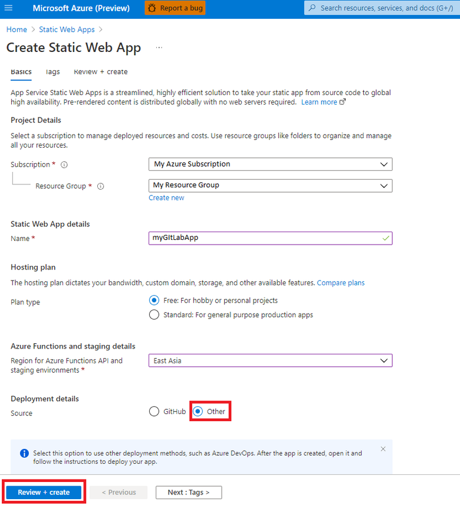Click the Report a bug button
The image size is (460, 508).
[175, 8]
